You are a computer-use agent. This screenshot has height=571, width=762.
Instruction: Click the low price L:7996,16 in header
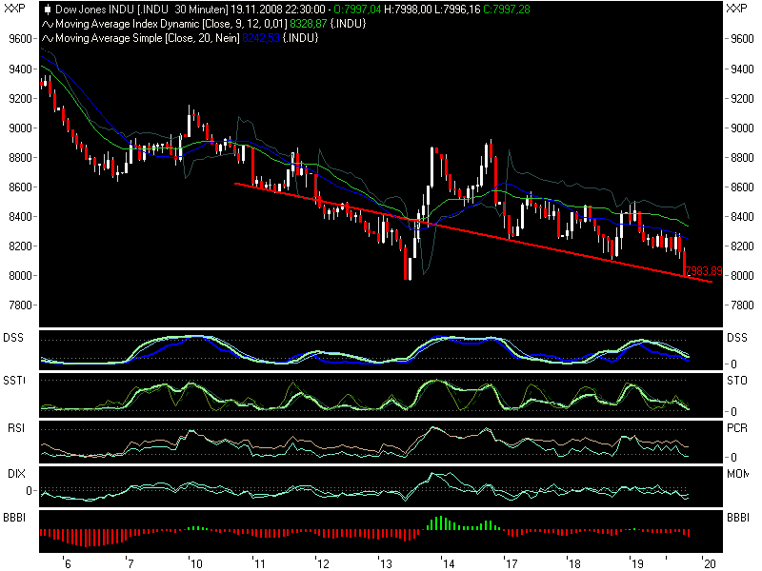point(457,10)
